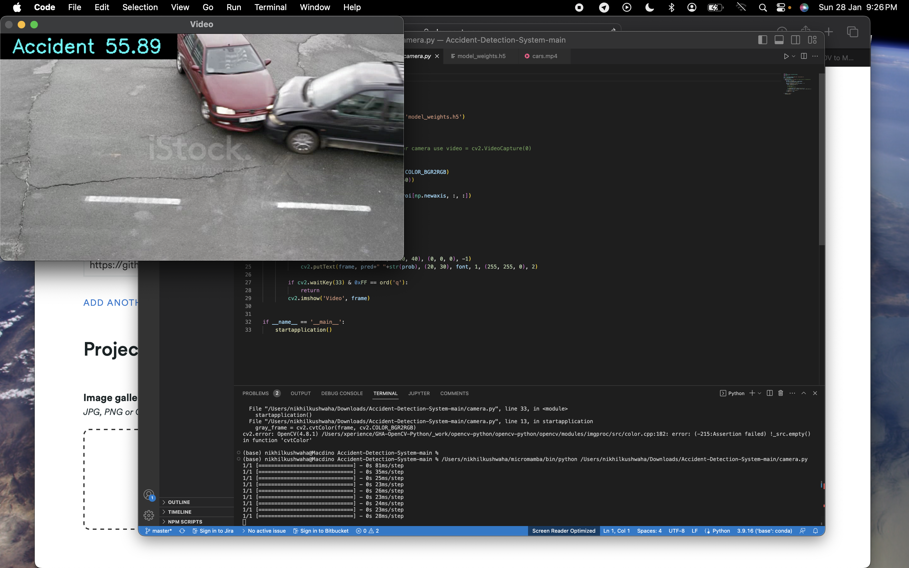Open the Terminal menu in menu bar
Screen dimensions: 909x568
pos(270,7)
